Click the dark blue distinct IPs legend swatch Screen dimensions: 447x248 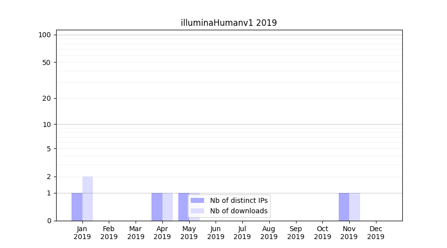(197, 200)
